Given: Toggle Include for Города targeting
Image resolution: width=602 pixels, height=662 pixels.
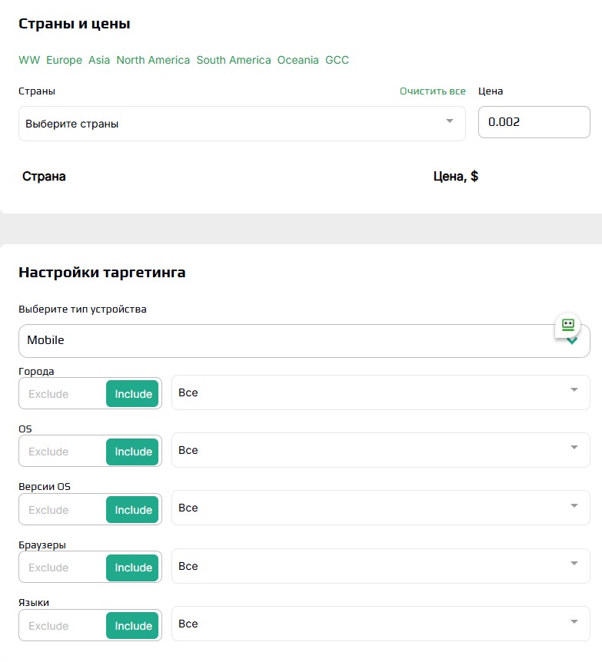Looking at the screenshot, I should 133,394.
